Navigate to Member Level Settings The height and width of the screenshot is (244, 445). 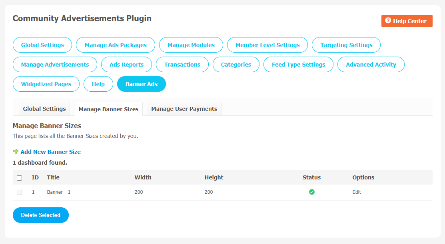[x=267, y=45]
